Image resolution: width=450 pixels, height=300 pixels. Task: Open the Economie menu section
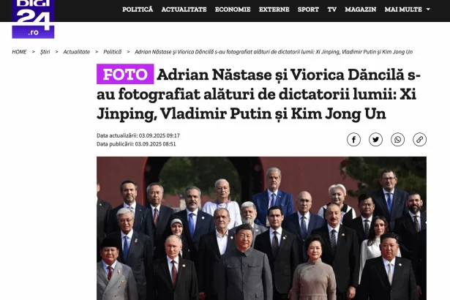point(233,10)
